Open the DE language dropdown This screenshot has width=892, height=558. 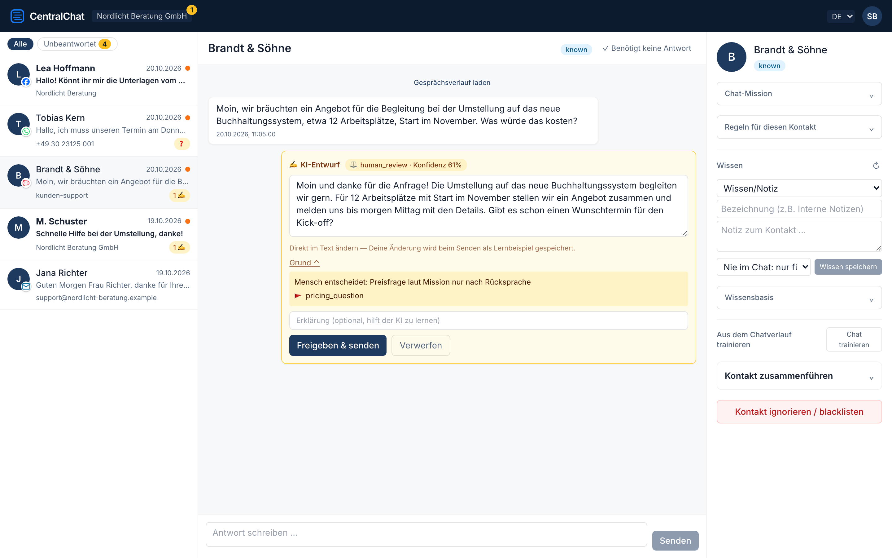coord(841,16)
